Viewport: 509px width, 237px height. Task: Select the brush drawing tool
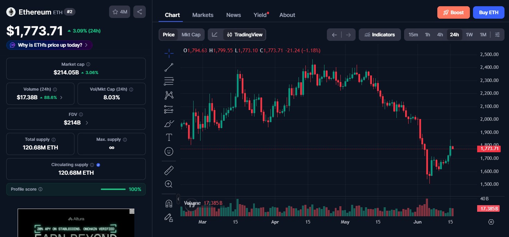(169, 124)
